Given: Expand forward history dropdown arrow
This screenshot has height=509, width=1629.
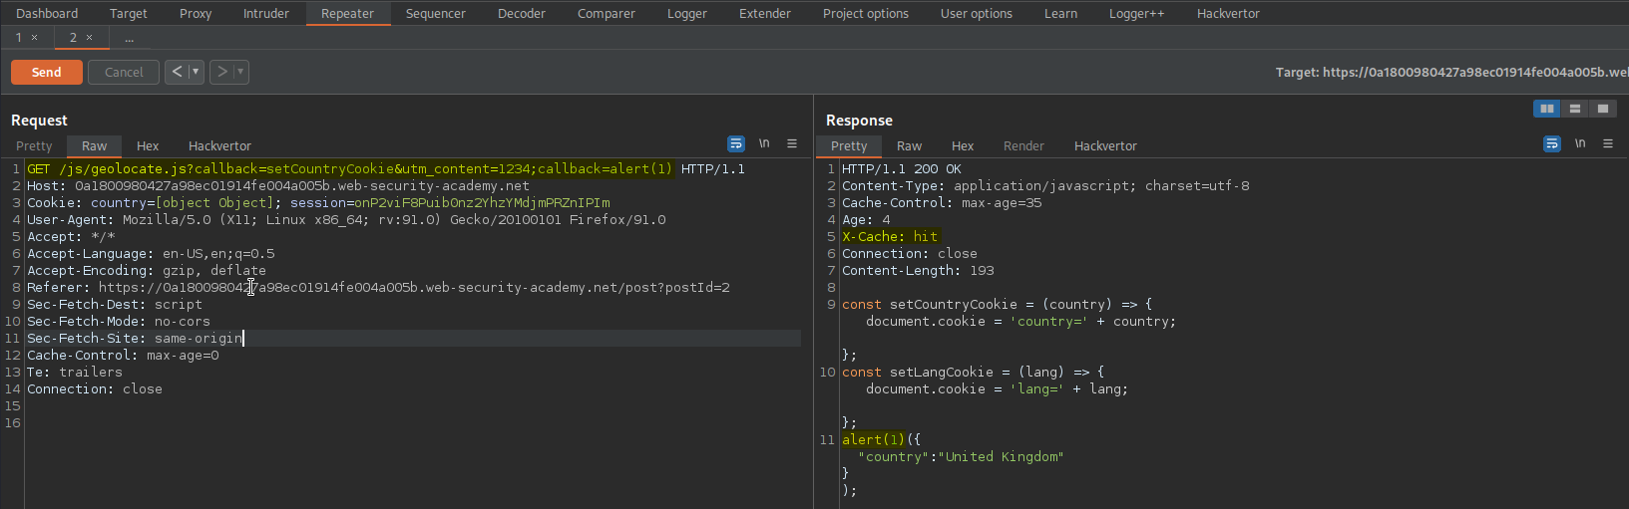Looking at the screenshot, I should pos(240,72).
